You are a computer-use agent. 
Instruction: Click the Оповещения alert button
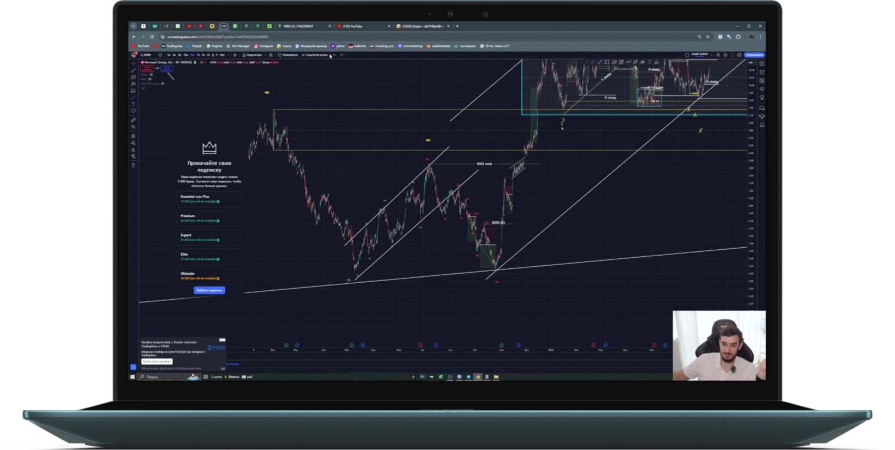pos(288,55)
